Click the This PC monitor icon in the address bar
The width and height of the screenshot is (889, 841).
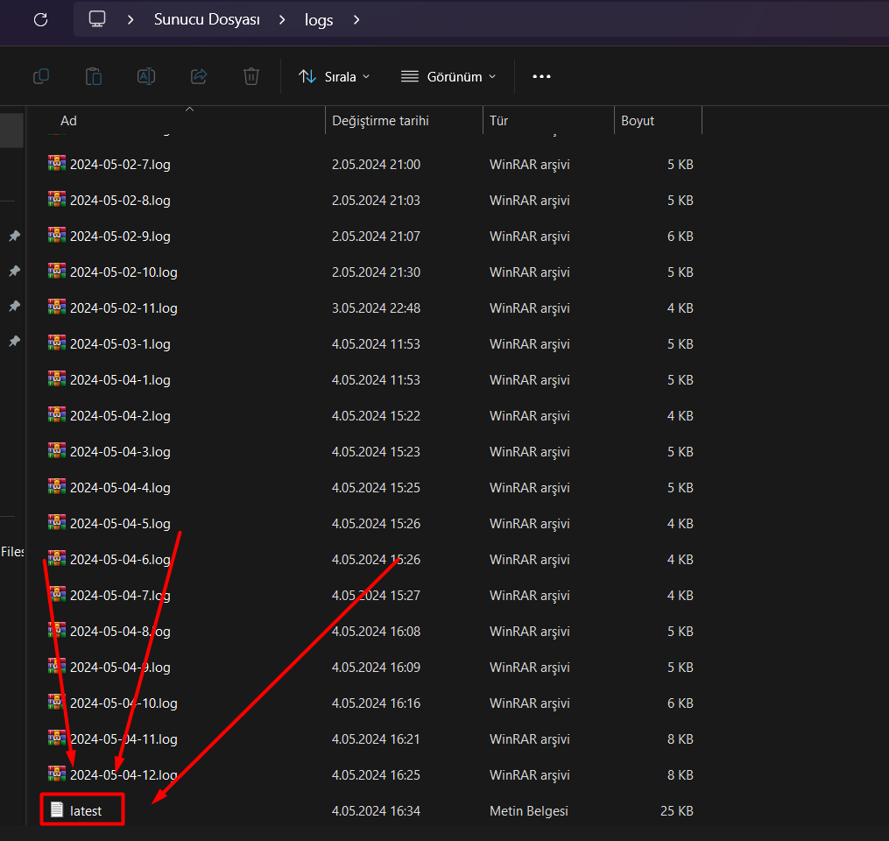click(97, 18)
